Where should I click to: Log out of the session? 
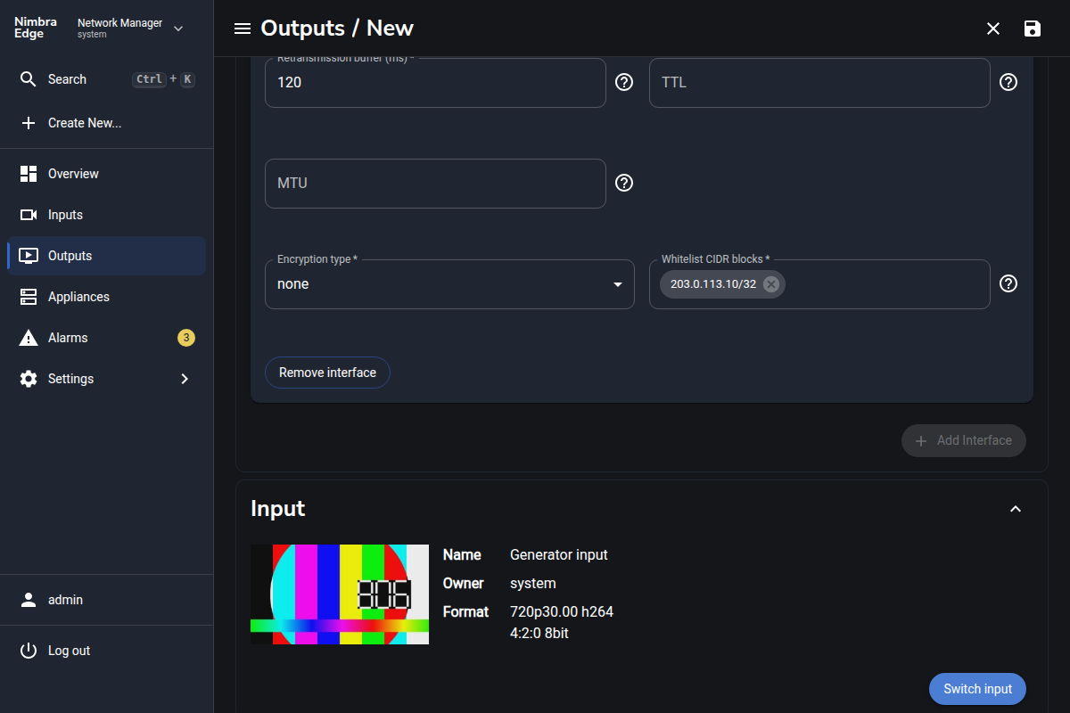pos(107,651)
